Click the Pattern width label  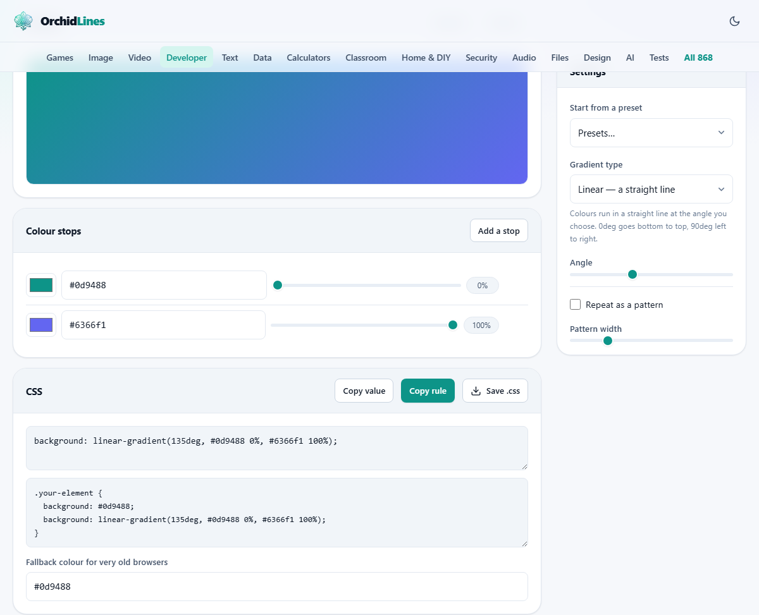[596, 329]
